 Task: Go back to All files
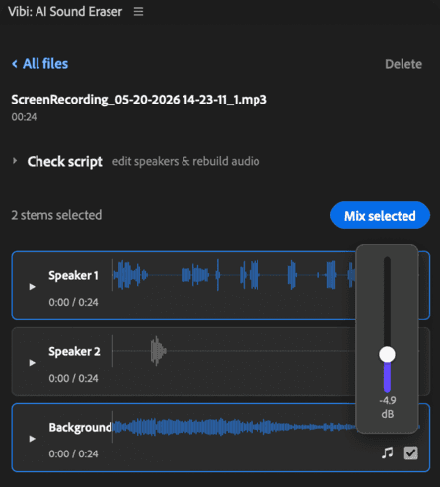point(40,64)
